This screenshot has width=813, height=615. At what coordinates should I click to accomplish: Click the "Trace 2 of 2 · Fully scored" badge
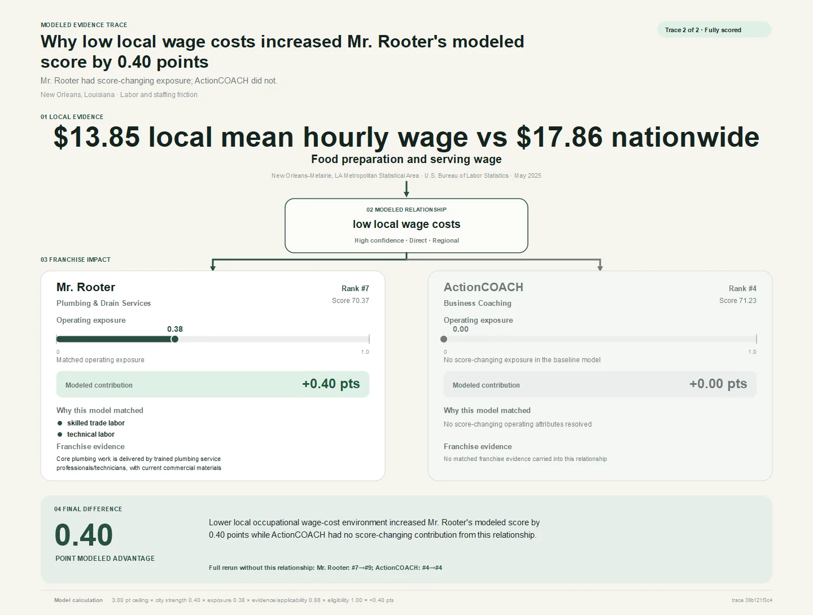714,30
